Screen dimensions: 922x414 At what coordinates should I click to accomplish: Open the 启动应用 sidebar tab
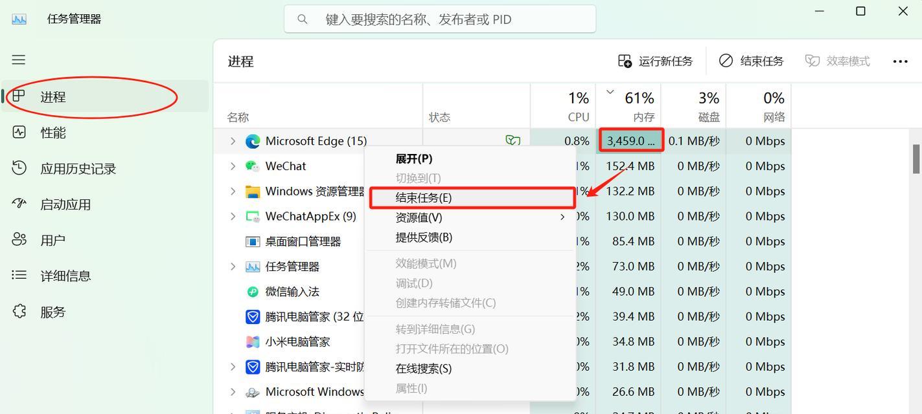(x=65, y=204)
